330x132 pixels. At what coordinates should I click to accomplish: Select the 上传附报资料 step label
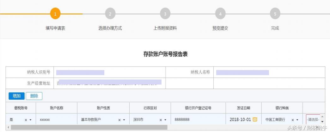(x=165, y=28)
